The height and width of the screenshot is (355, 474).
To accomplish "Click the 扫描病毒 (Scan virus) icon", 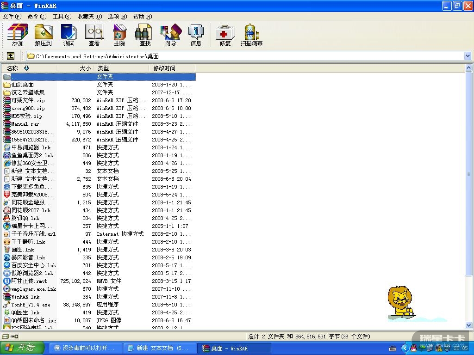I will [x=251, y=34].
